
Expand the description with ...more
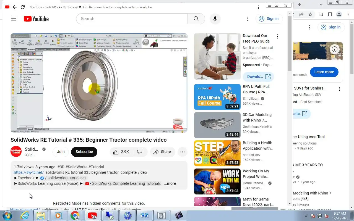pos(170,183)
